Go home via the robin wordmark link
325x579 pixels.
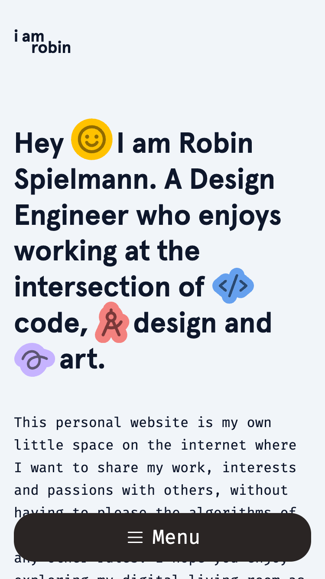pyautogui.click(x=42, y=42)
